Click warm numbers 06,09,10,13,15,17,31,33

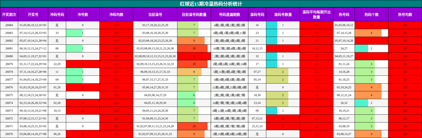155,72
